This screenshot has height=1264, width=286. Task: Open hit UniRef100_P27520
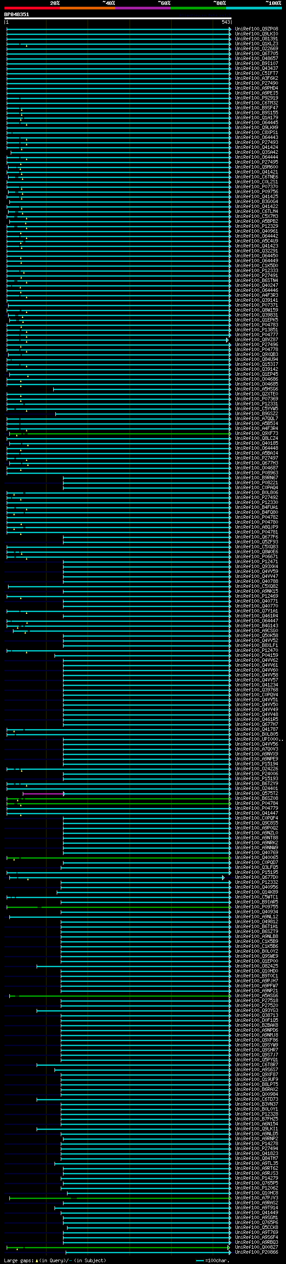tap(256, 1005)
